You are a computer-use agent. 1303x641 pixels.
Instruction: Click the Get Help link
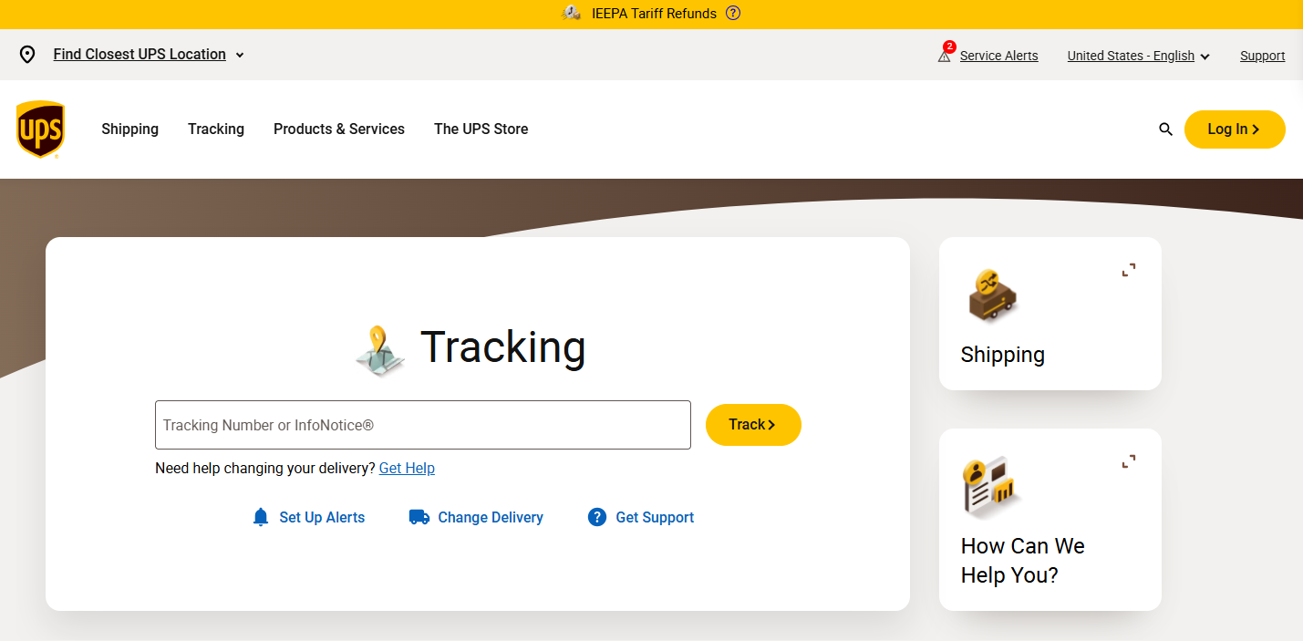[x=407, y=469]
